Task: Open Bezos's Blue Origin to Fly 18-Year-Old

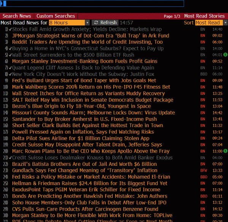Action: pos(81,106)
